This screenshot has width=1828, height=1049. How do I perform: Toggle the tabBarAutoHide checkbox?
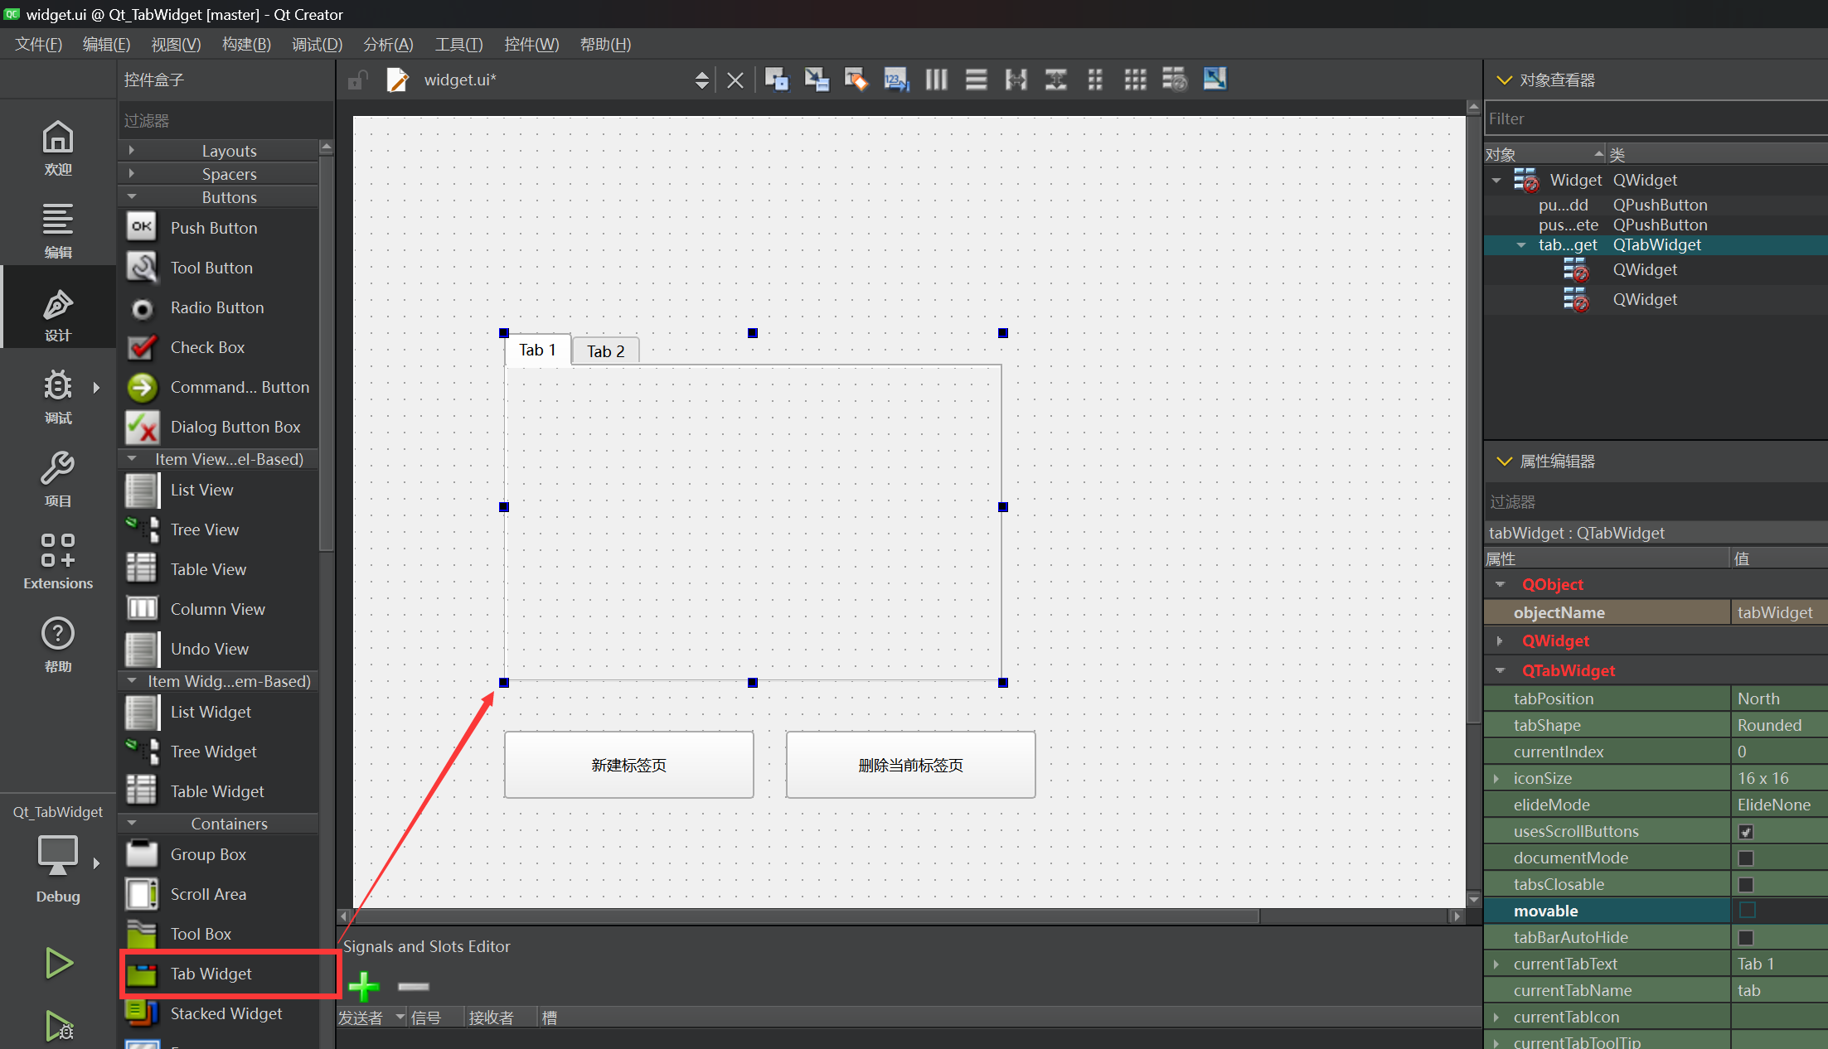1746,938
